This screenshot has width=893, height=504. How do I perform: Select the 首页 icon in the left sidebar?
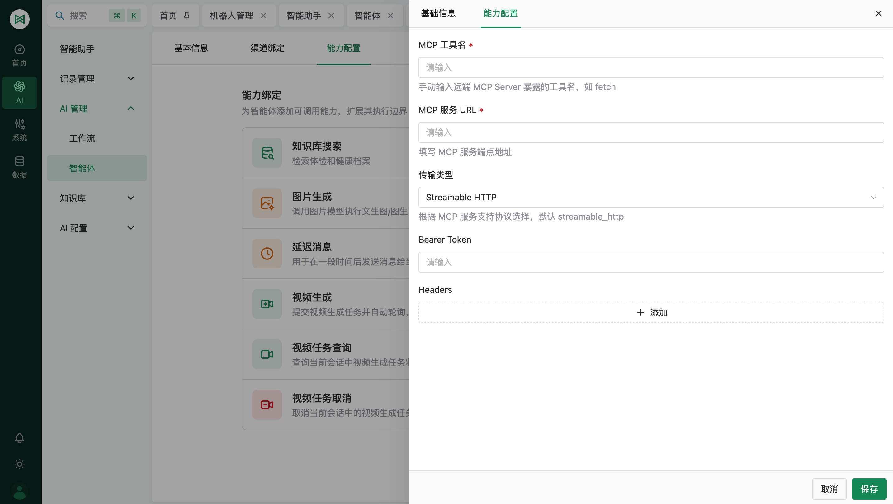click(19, 55)
